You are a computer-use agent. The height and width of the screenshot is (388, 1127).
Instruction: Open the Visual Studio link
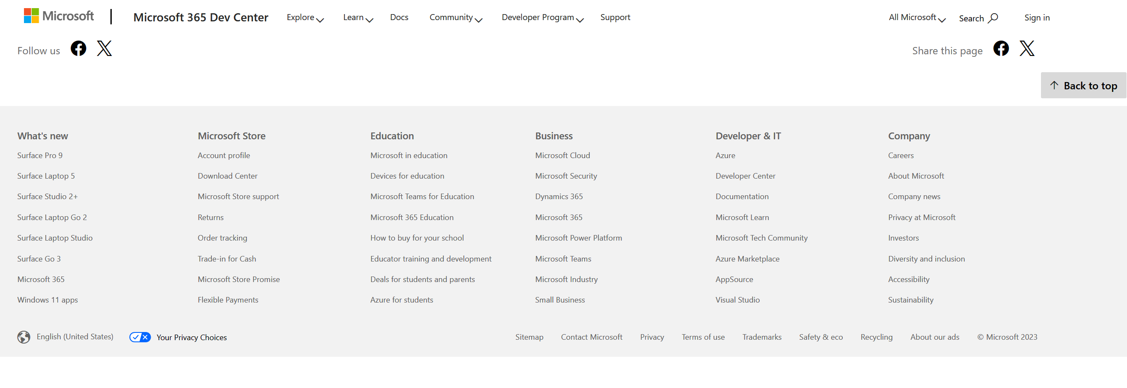(x=737, y=300)
